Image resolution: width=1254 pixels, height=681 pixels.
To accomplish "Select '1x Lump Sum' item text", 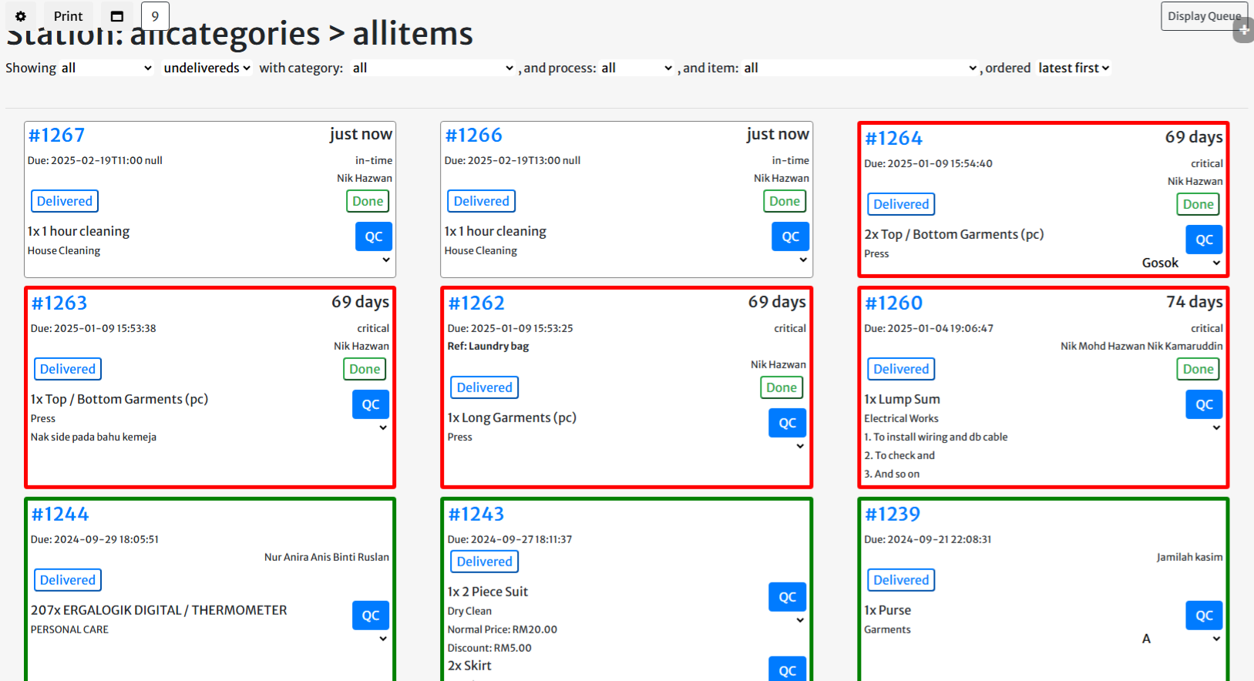I will [902, 400].
